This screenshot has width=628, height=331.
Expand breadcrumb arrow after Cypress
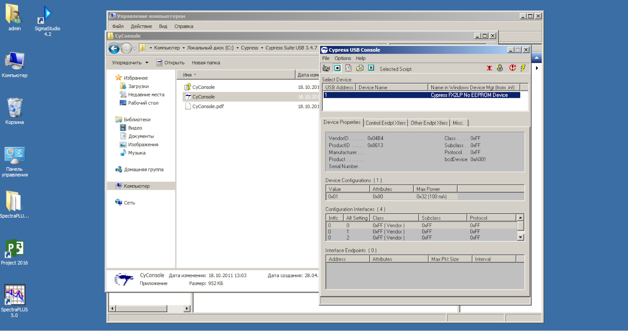coord(262,48)
